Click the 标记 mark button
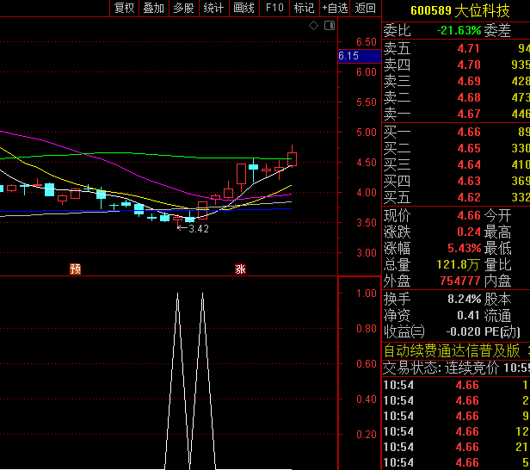The image size is (530, 470). pyautogui.click(x=304, y=8)
